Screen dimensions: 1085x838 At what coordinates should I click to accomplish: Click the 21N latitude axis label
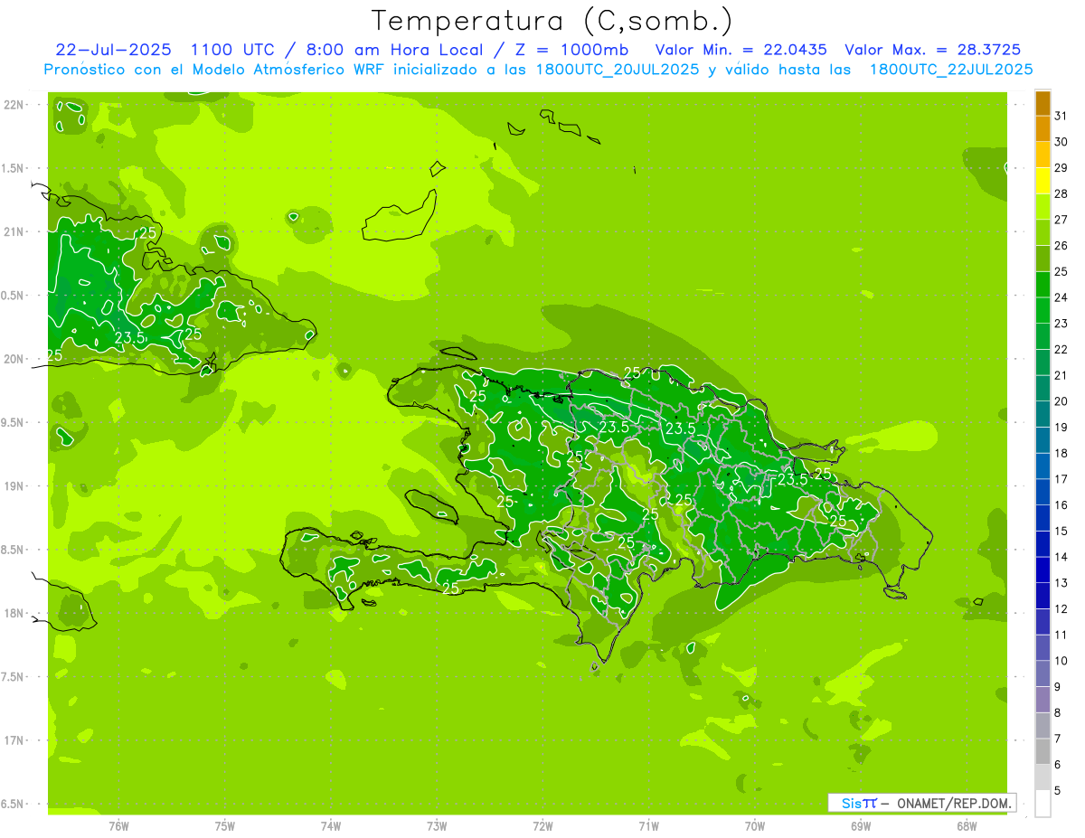click(14, 231)
